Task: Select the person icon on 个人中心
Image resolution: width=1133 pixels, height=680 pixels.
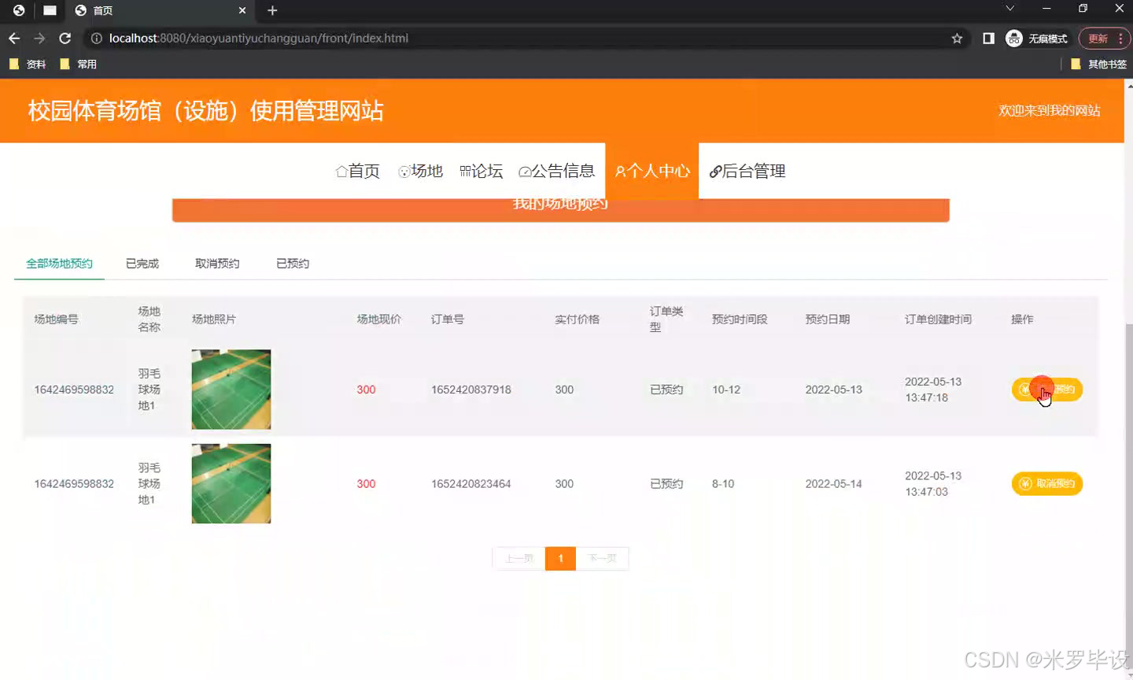Action: [x=621, y=171]
